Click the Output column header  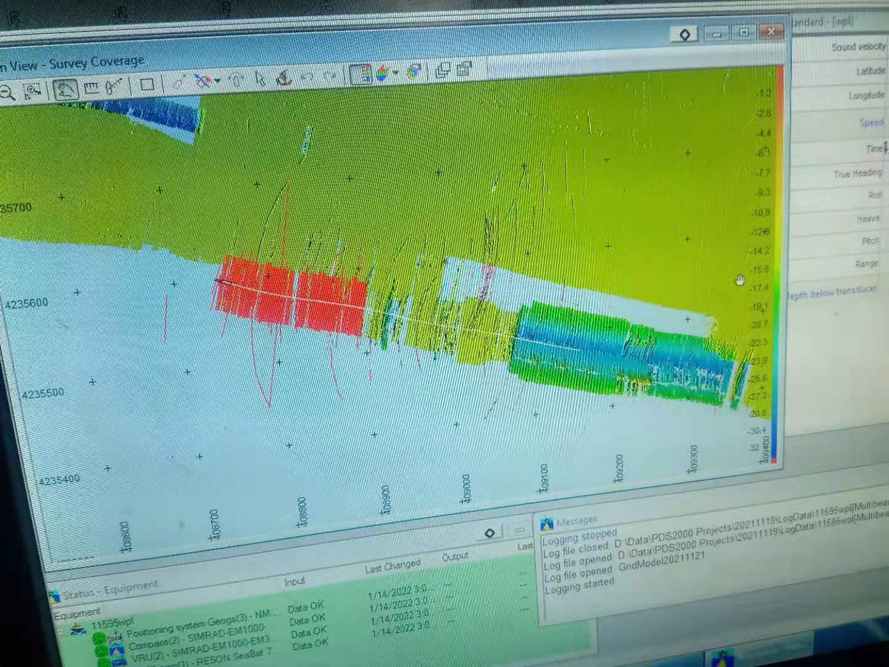click(x=455, y=556)
